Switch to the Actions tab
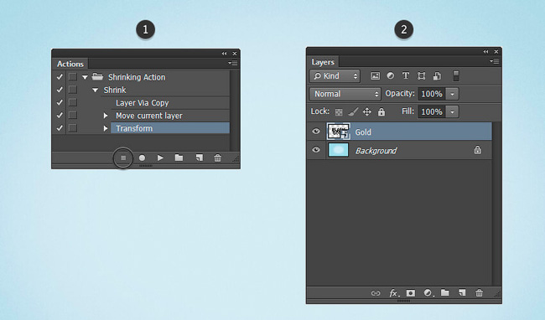Image resolution: width=545 pixels, height=320 pixels. click(70, 64)
